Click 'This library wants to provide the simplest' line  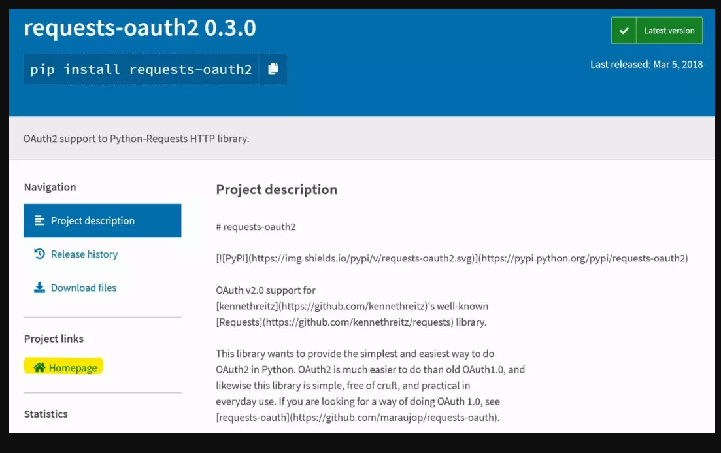355,354
